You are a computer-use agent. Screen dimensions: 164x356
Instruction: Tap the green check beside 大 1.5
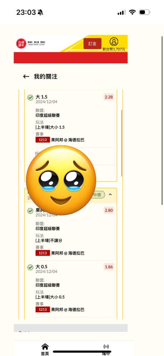click(x=30, y=98)
